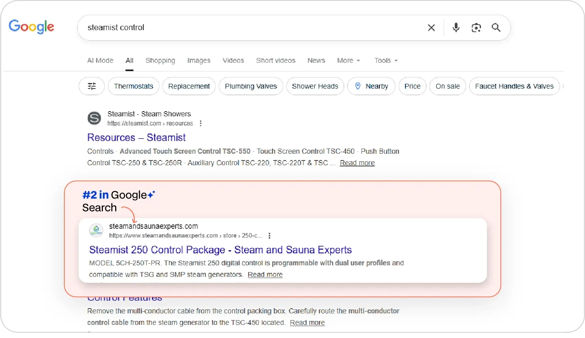
Task: Select the Shopping tab
Action: click(160, 60)
